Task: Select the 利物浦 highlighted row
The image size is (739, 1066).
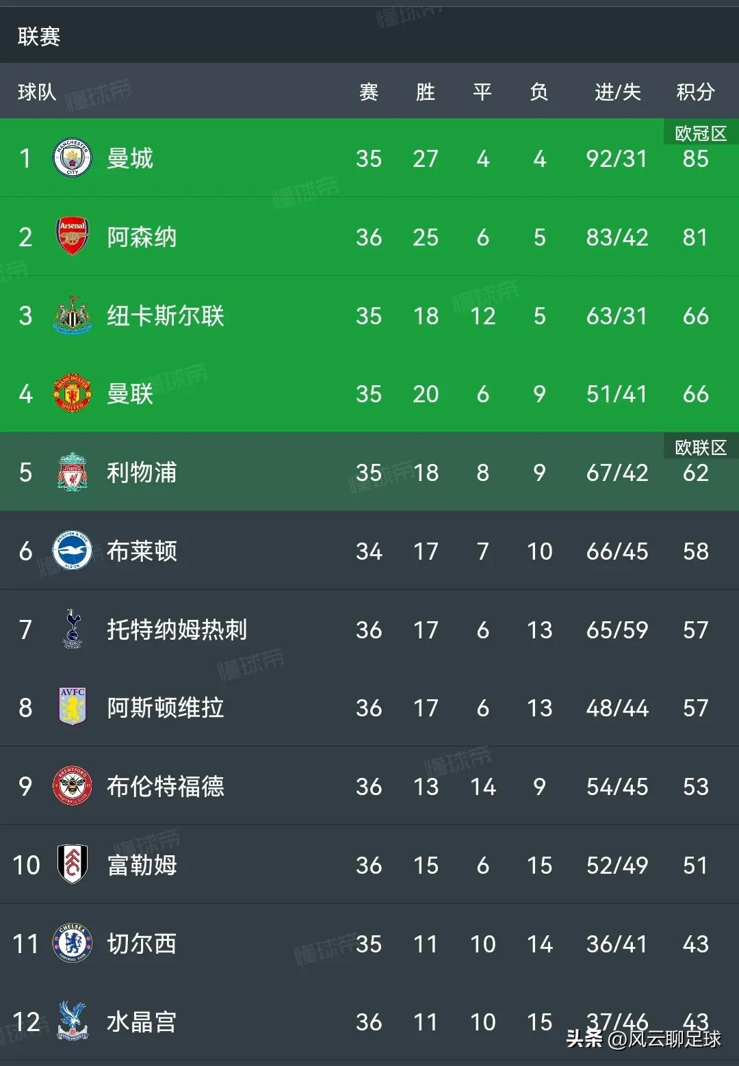Action: 369,473
